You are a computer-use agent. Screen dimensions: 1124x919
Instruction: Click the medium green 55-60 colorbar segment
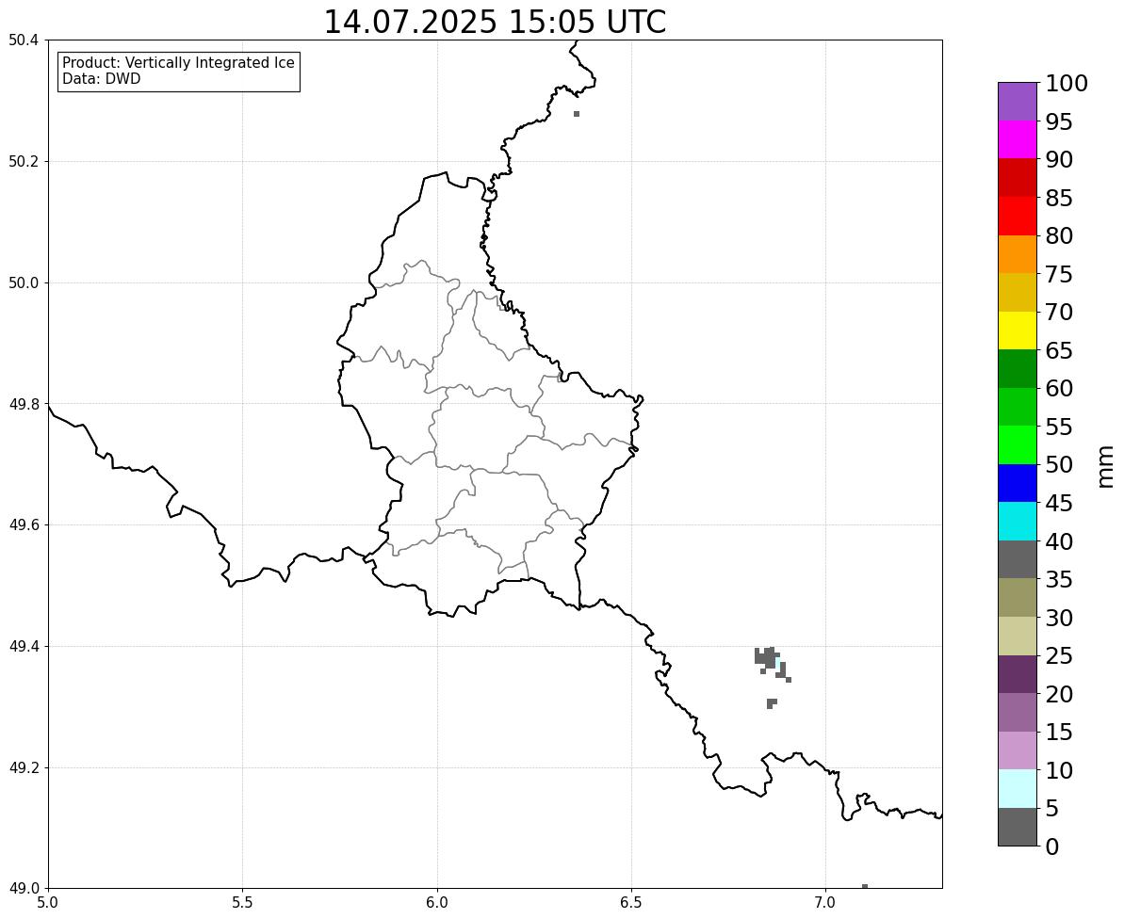(x=1018, y=407)
